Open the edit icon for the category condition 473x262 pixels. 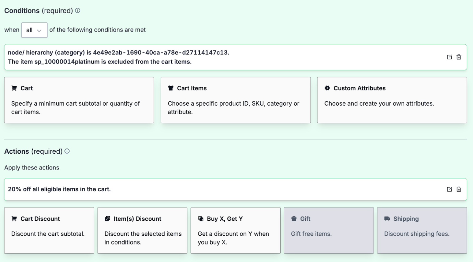[449, 57]
